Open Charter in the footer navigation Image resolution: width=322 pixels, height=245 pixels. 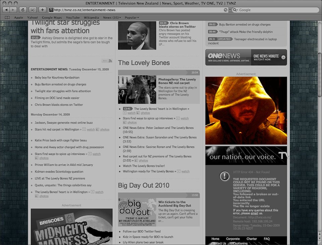point(252,239)
